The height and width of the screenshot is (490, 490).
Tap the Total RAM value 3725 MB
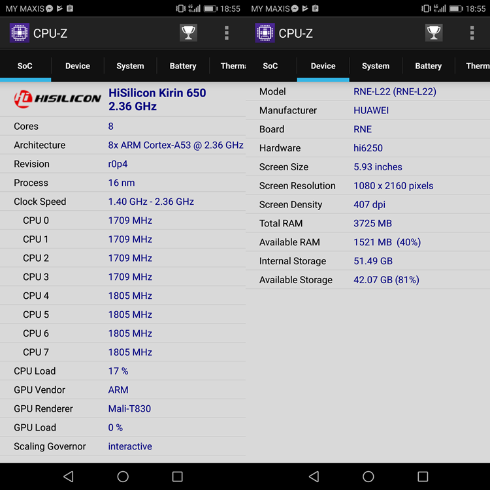[x=372, y=223]
